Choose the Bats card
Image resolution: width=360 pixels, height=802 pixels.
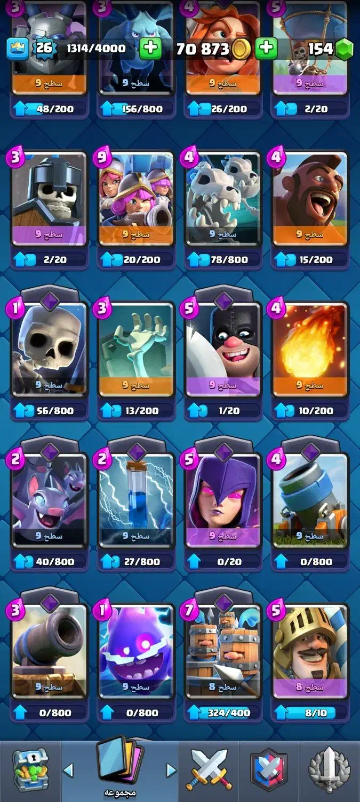(49, 501)
